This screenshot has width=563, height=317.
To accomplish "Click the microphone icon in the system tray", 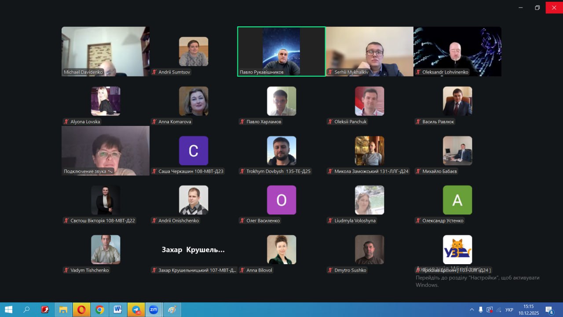I will (481, 310).
